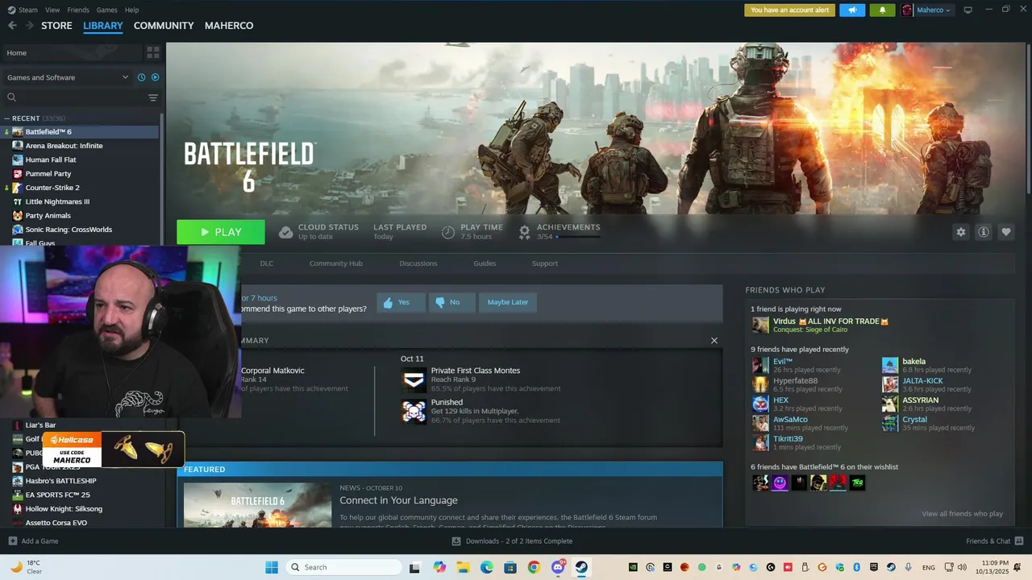Viewport: 1032px width, 580px height.
Task: Click the achievements progress bar
Action: (x=578, y=237)
